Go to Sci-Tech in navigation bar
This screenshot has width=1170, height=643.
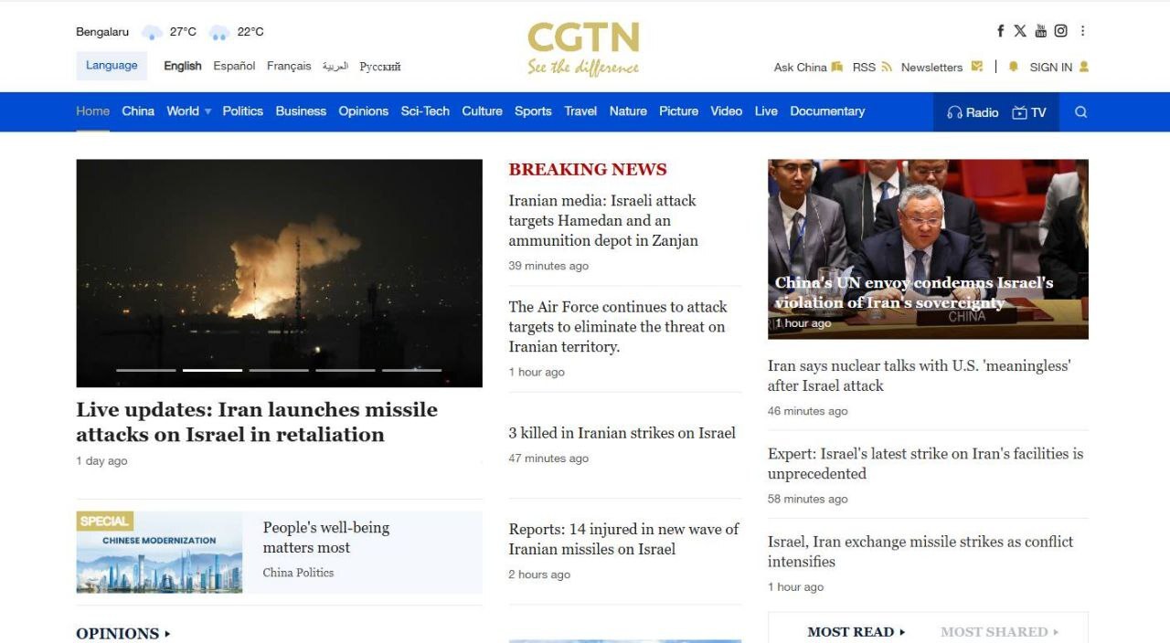[x=425, y=111]
